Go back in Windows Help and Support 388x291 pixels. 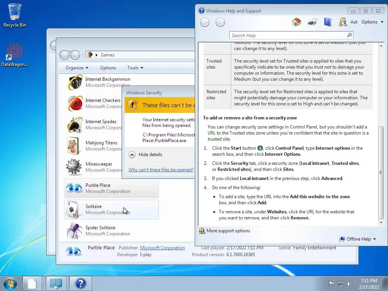coord(205,22)
